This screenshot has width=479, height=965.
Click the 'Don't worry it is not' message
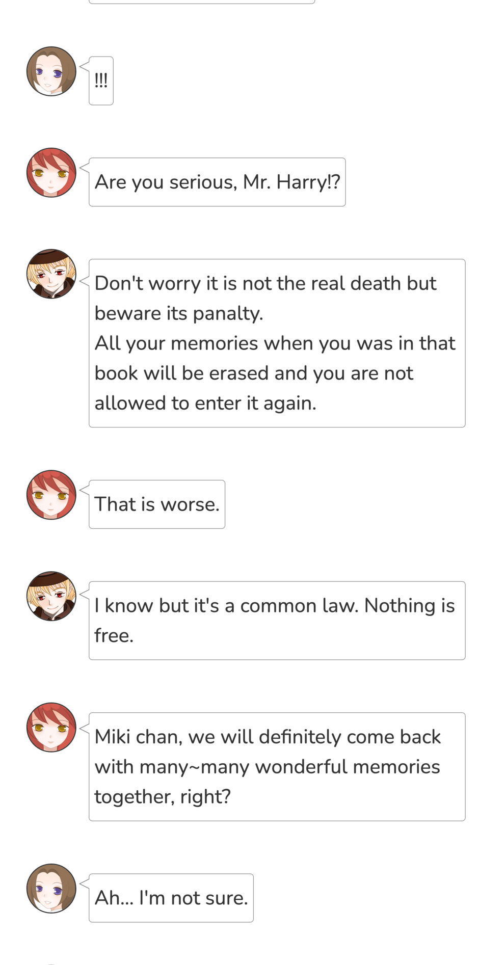point(277,343)
